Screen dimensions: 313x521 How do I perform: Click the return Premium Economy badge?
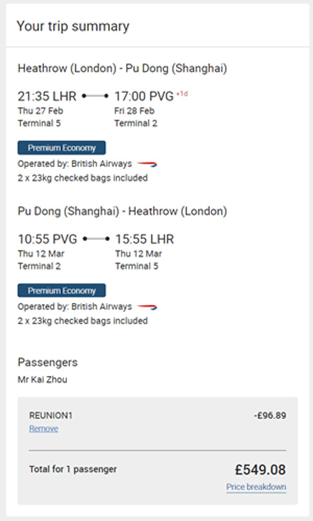point(62,291)
